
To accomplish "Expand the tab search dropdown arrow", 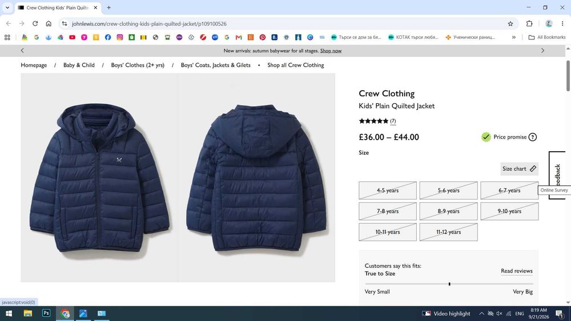I will click(7, 7).
